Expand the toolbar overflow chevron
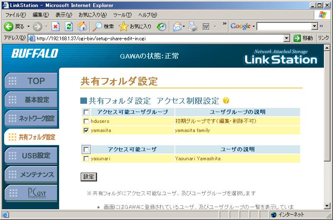333x220 pixels. (224, 24)
